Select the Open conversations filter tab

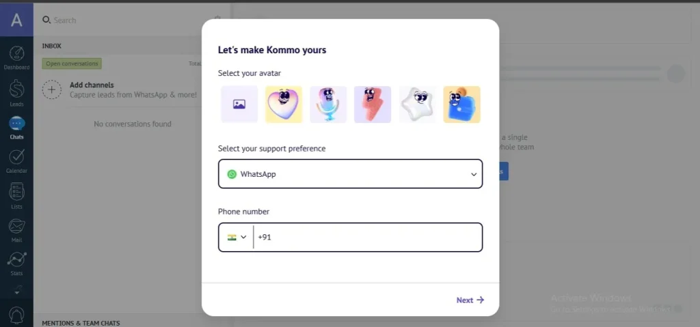coord(72,63)
